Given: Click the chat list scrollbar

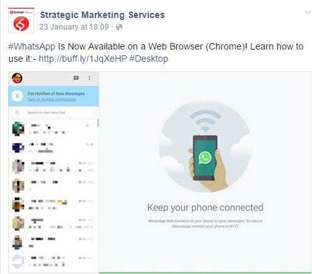Looking at the screenshot, I should (x=98, y=123).
